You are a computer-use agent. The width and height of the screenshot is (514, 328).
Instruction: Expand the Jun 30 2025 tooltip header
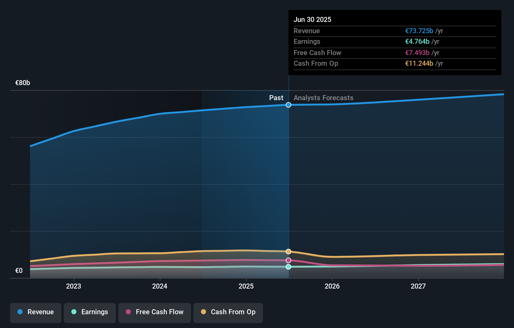point(312,19)
